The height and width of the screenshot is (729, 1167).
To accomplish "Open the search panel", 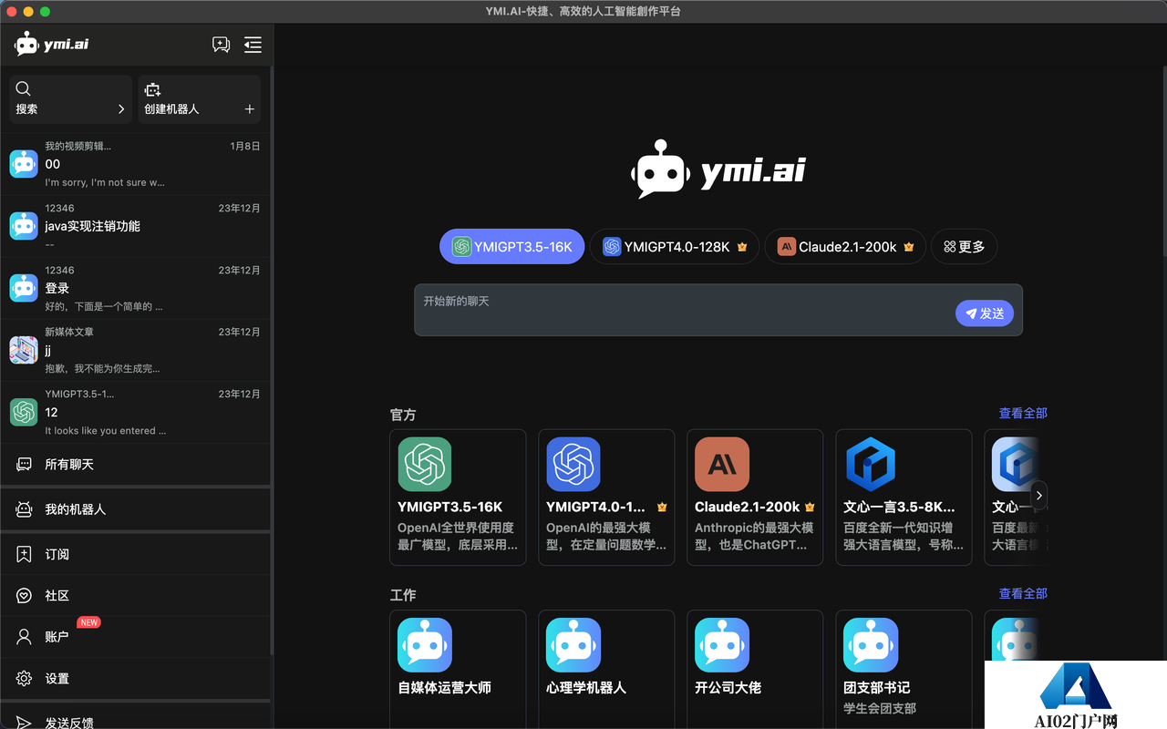I will 71,99.
